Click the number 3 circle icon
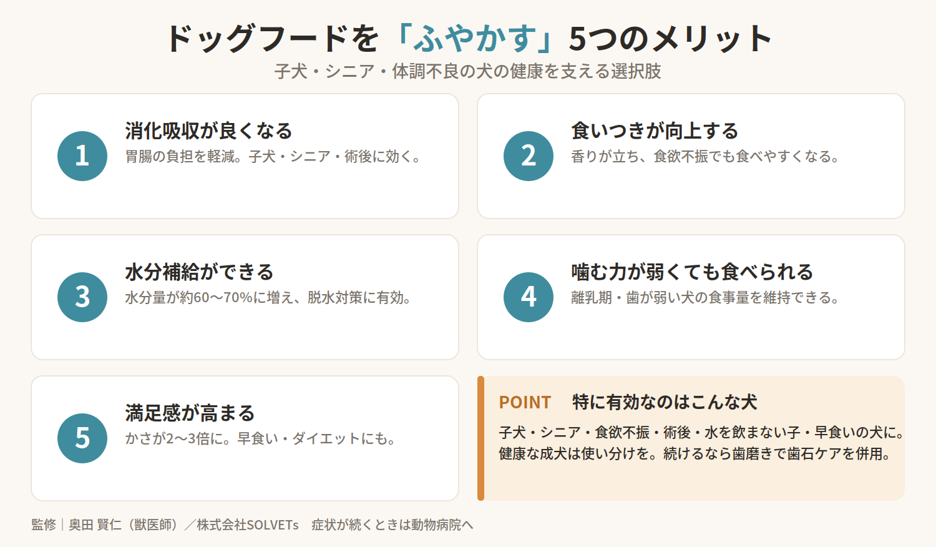This screenshot has width=936, height=547. click(x=82, y=297)
